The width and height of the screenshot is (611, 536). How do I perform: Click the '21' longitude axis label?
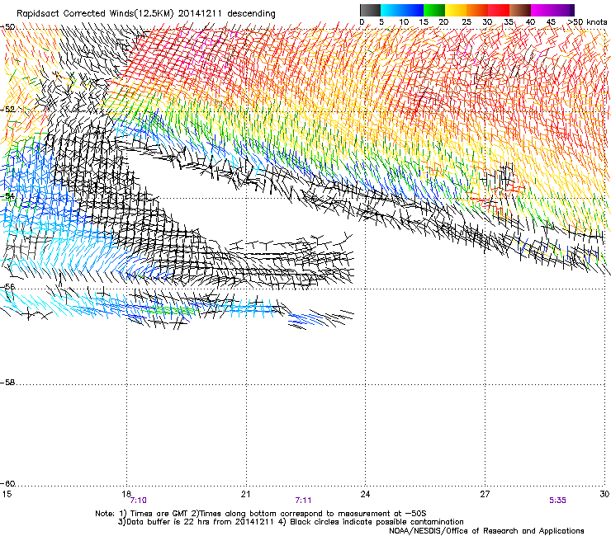tap(245, 494)
